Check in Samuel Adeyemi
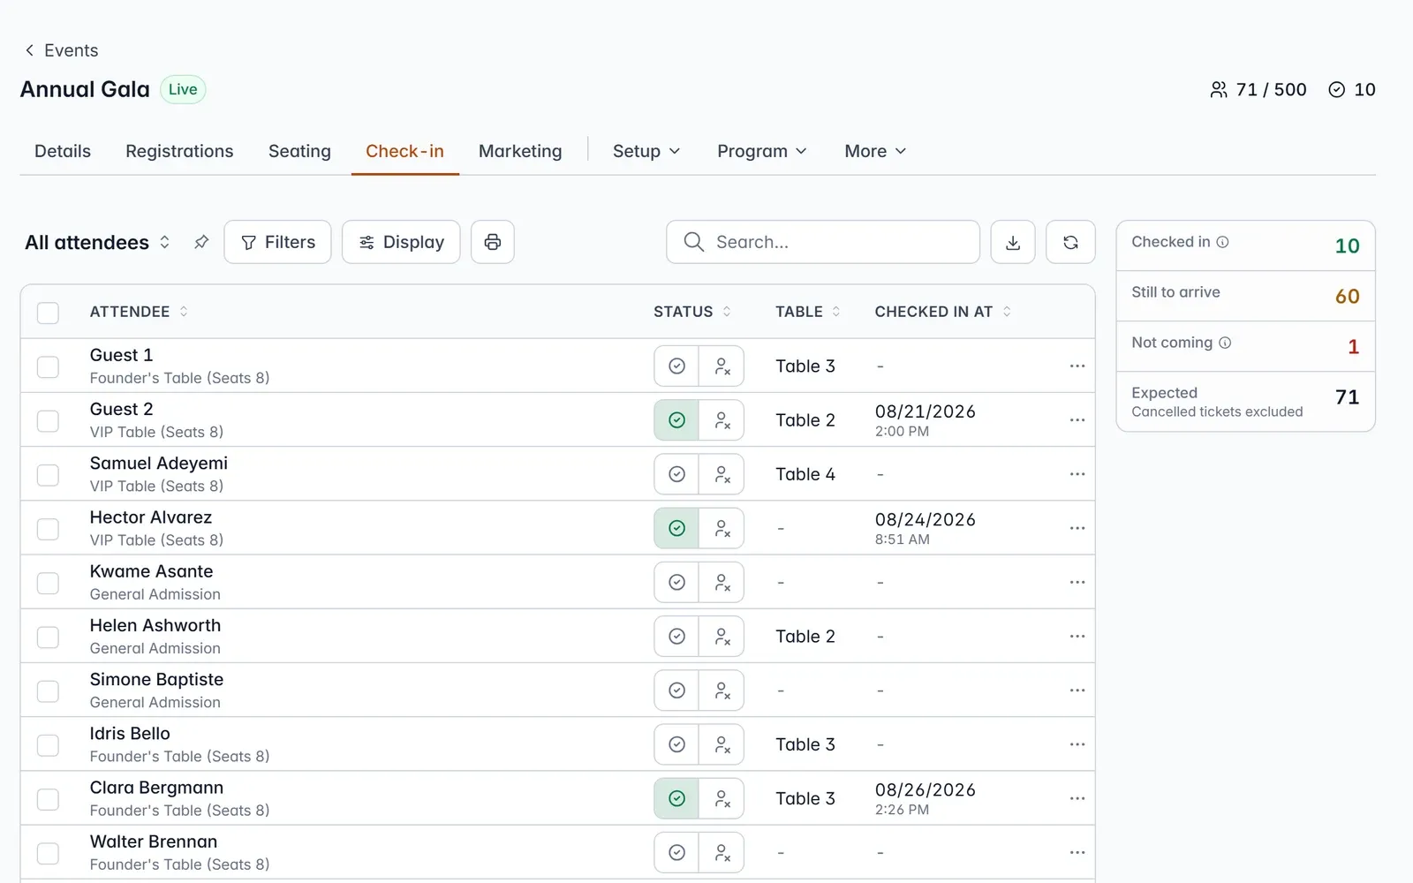Screen dimensions: 1413x883 (x=676, y=474)
